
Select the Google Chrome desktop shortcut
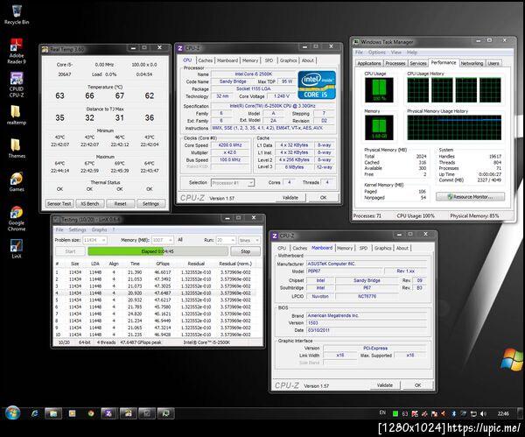[17, 219]
